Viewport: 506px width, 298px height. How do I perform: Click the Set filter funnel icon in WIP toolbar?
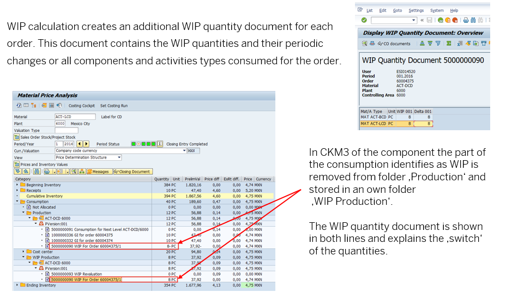[x=438, y=43]
